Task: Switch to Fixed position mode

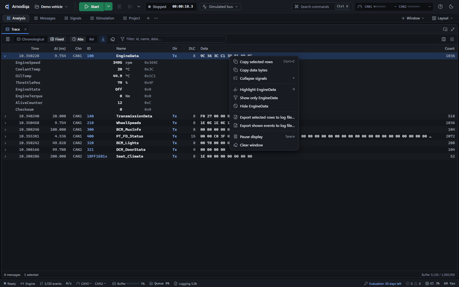Action: pos(57,39)
